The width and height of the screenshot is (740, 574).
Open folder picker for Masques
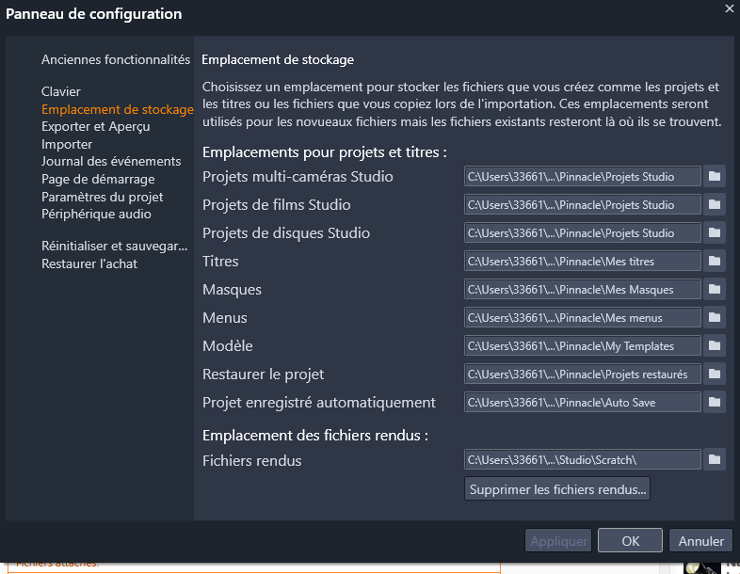[714, 290]
